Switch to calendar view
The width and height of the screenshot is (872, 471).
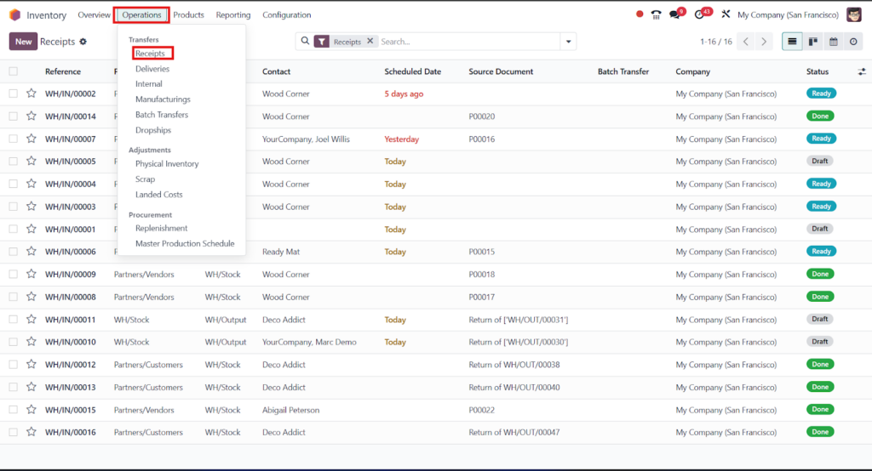pyautogui.click(x=833, y=42)
